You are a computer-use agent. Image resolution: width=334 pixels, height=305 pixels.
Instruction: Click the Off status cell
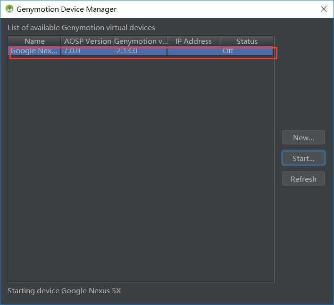(247, 51)
